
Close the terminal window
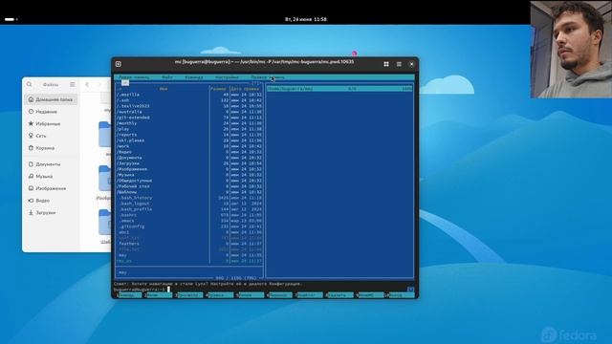[x=411, y=64]
